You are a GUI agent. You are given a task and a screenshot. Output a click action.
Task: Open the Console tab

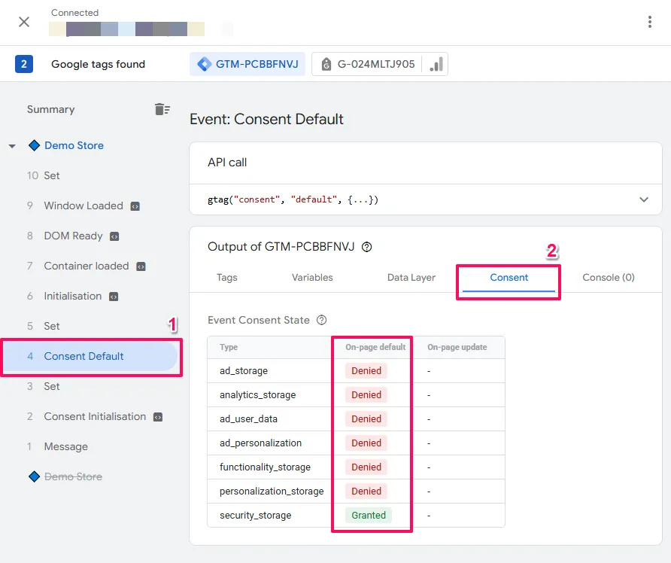[x=608, y=277]
